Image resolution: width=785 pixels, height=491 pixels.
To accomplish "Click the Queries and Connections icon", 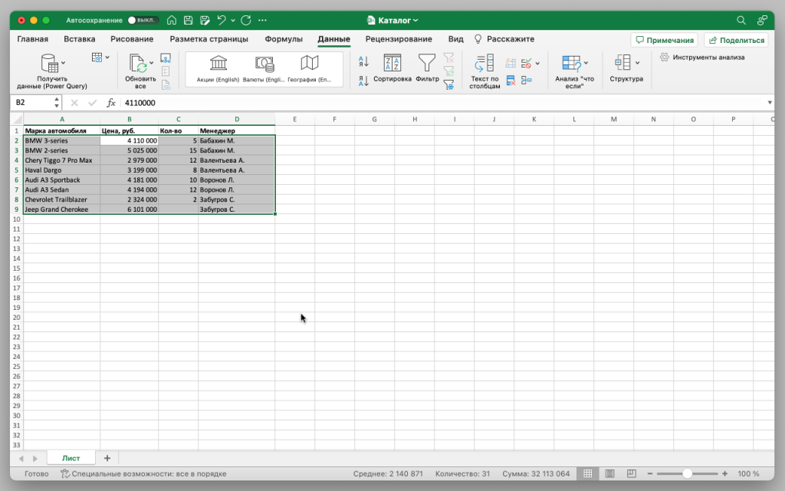I will pyautogui.click(x=166, y=58).
